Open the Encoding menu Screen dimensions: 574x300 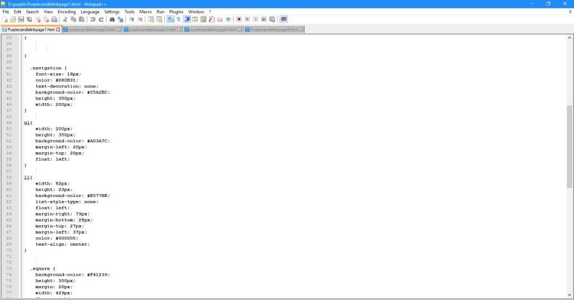click(67, 12)
